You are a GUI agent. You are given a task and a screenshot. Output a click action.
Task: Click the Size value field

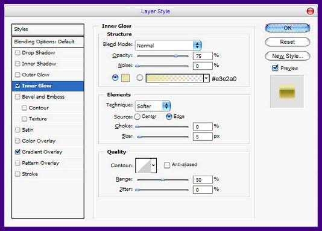click(203, 137)
